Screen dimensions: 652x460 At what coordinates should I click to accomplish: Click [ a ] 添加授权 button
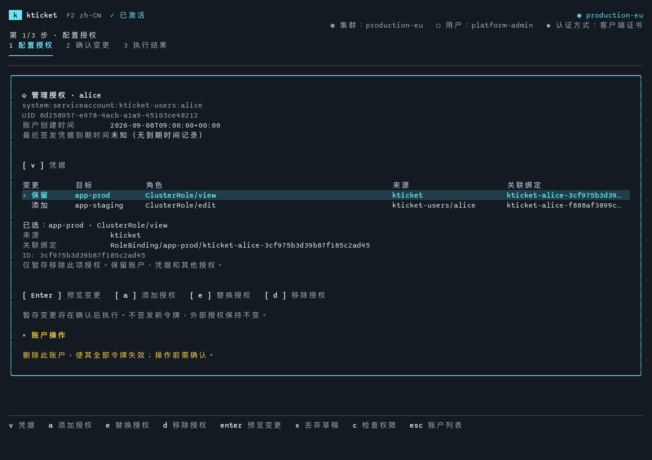[145, 295]
